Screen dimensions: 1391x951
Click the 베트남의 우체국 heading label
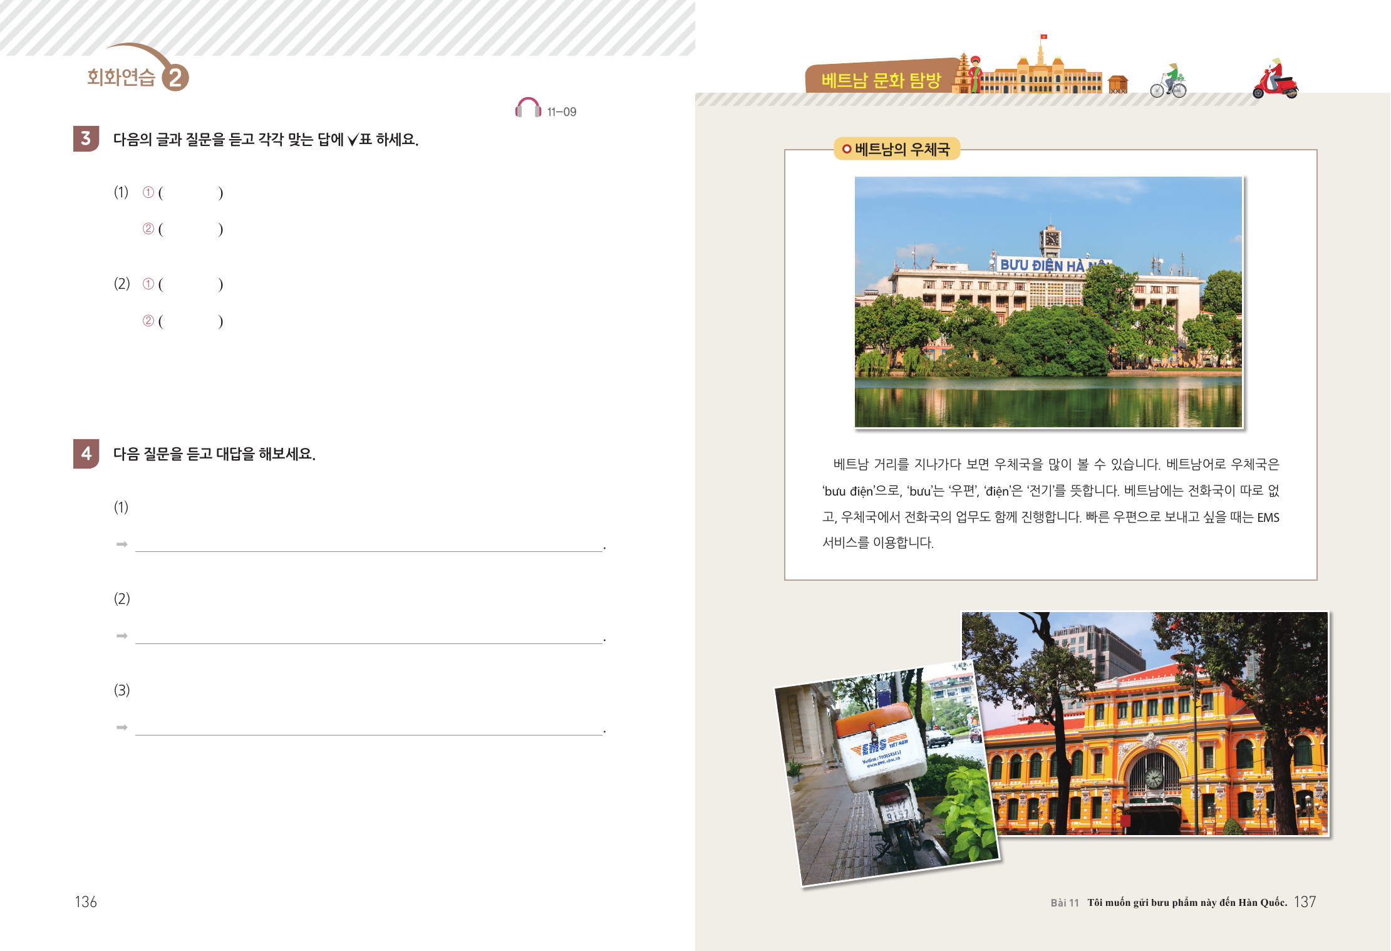click(897, 149)
